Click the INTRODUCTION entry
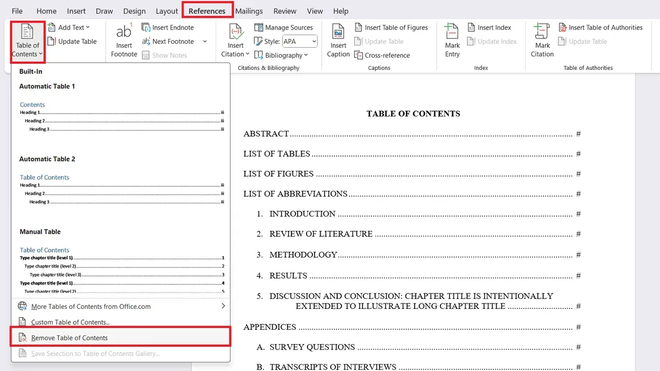The width and height of the screenshot is (660, 371). [302, 214]
